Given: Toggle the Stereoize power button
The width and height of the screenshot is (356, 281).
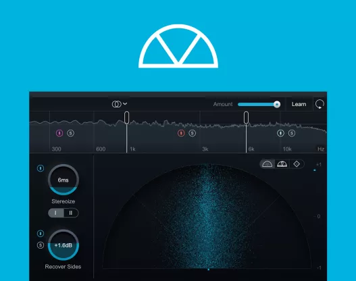Looking at the screenshot, I should click(41, 168).
